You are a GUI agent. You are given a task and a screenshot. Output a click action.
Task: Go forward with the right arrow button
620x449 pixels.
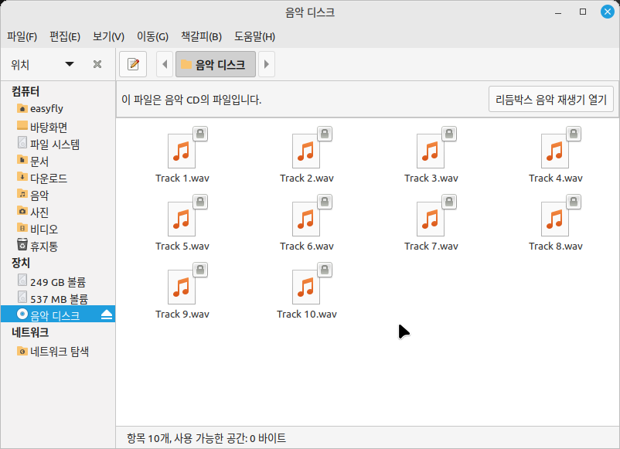267,64
